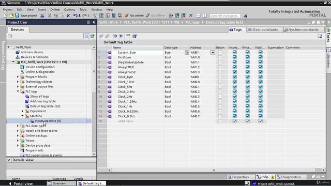Click the Show all tags icon
The width and height of the screenshot is (331, 186).
click(x=27, y=97)
